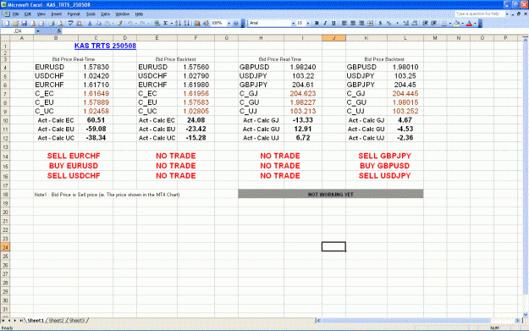Click the Increase Decimal icon
Viewport: 529px width, 331px height.
(x=405, y=23)
